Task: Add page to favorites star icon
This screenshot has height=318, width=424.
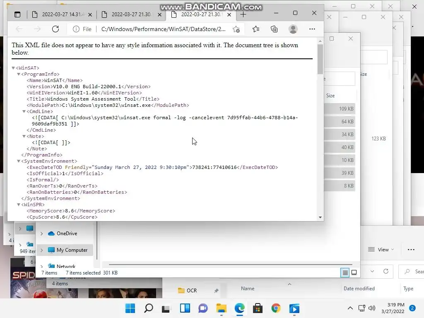Action: pyautogui.click(x=236, y=29)
